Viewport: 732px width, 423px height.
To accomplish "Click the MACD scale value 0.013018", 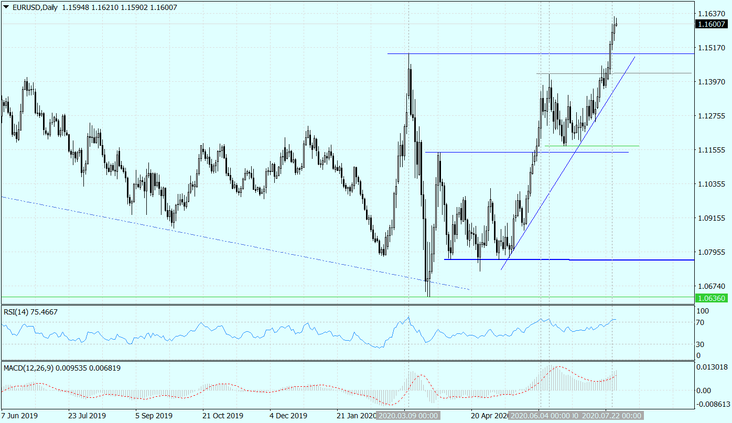I will (713, 367).
